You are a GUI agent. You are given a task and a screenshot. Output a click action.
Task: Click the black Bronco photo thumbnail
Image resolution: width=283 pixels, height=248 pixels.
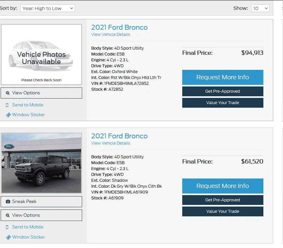pyautogui.click(x=41, y=163)
